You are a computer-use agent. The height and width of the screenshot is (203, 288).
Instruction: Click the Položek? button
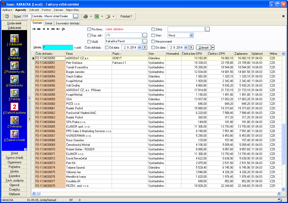coord(126,16)
